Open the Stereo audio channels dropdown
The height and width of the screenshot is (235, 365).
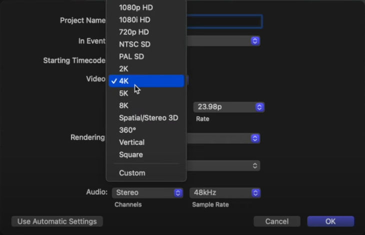148,193
